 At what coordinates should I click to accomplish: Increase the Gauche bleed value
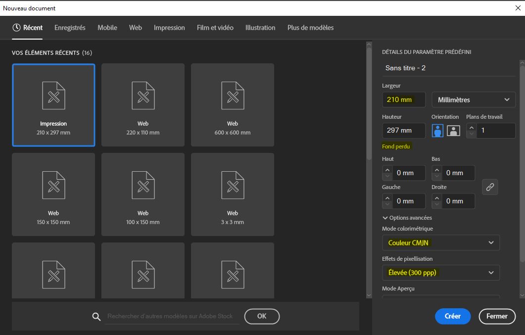point(387,198)
